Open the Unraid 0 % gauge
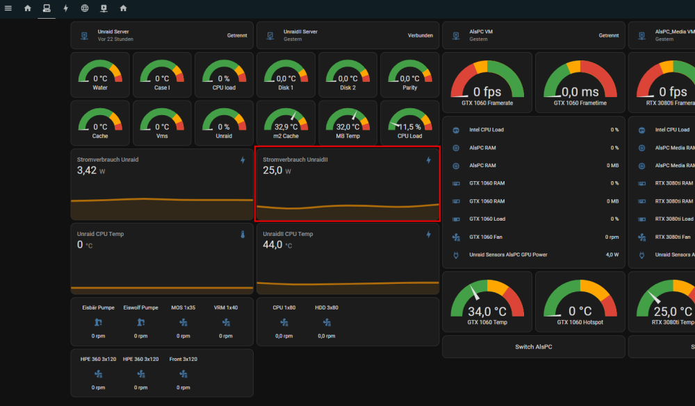The width and height of the screenshot is (695, 406). [x=224, y=123]
